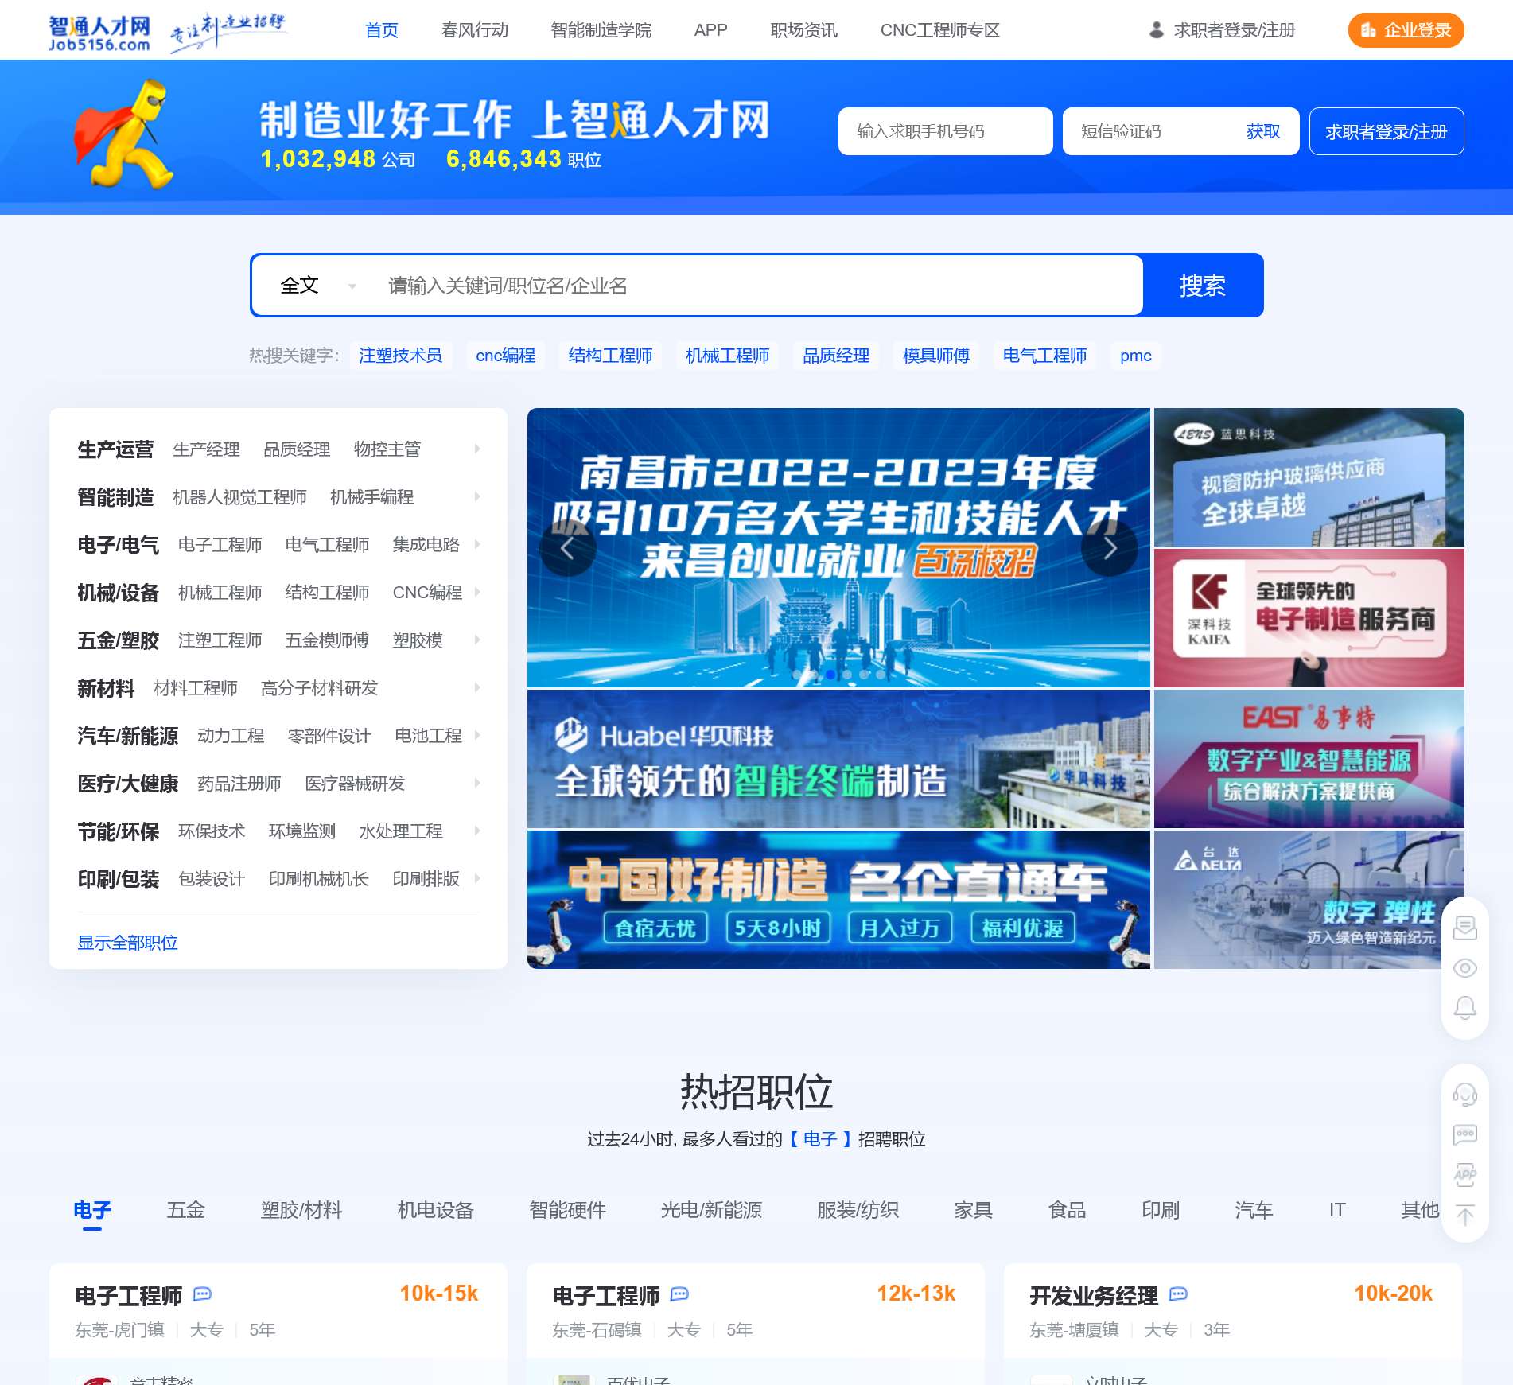Viewport: 1513px width, 1385px height.
Task: Show next carousel banner slide
Action: (1110, 548)
